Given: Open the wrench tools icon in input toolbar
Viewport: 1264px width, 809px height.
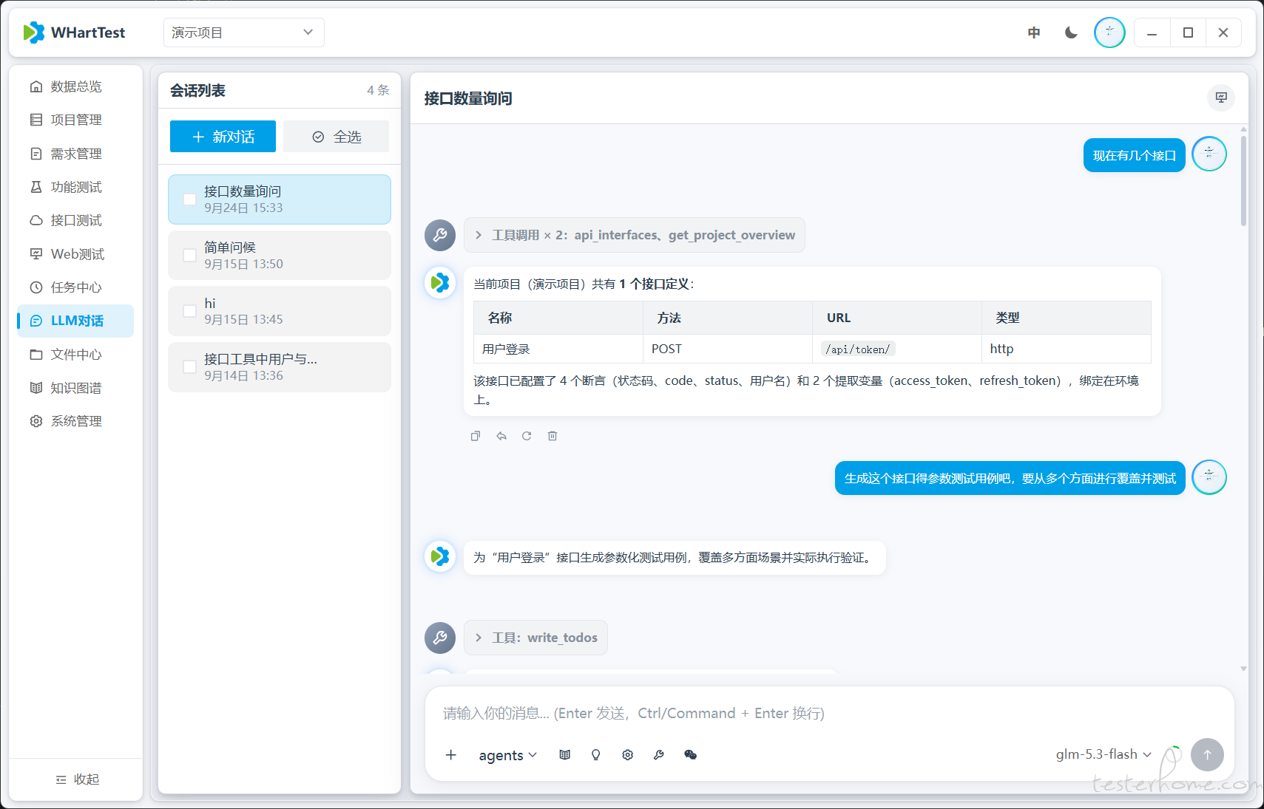Looking at the screenshot, I should (x=659, y=755).
